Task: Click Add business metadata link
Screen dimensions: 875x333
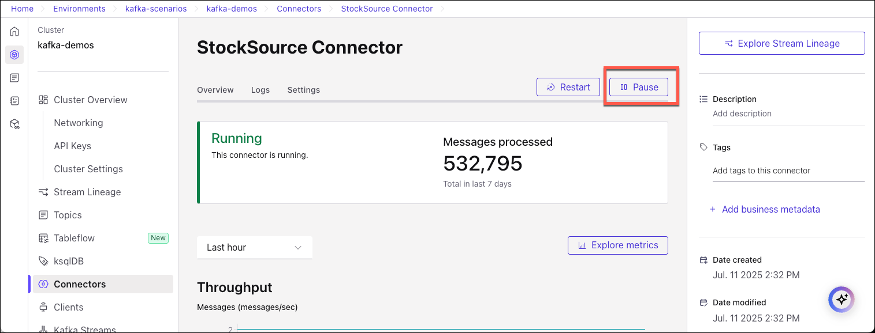Action: coord(770,209)
